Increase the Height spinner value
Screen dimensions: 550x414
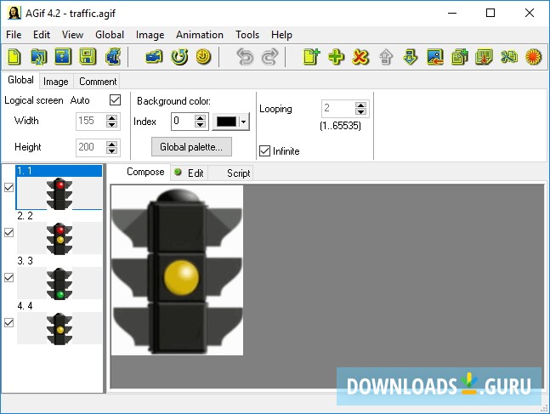coord(112,144)
